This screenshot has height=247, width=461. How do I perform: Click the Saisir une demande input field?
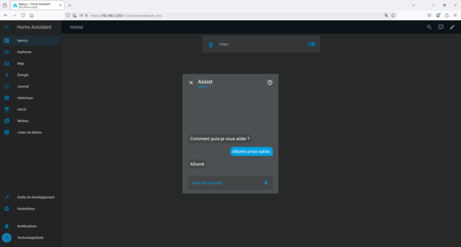point(230,183)
